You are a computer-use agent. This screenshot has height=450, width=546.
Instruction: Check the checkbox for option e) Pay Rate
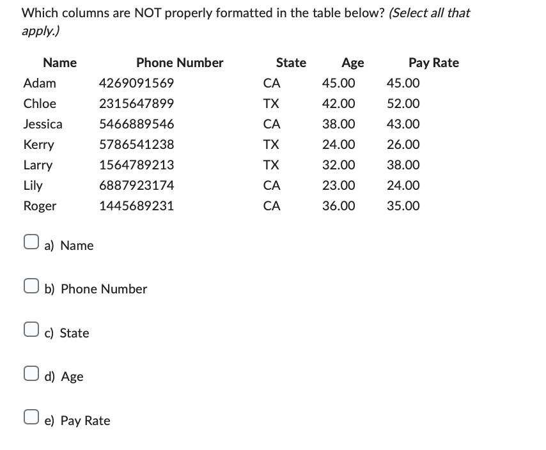(x=30, y=416)
